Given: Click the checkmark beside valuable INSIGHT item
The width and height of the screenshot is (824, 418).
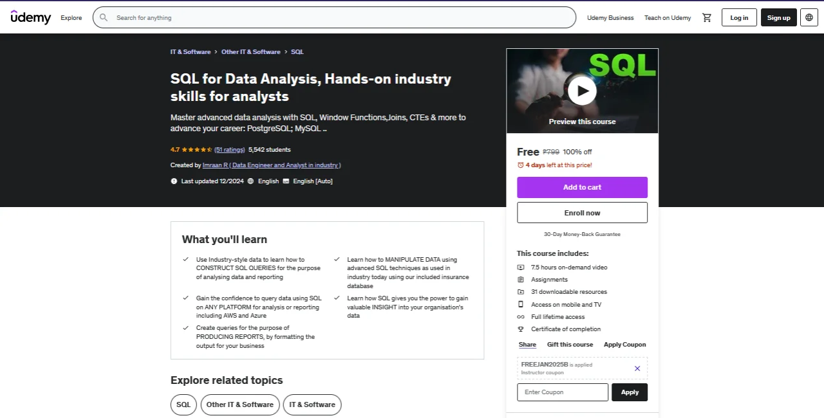Looking at the screenshot, I should point(337,298).
